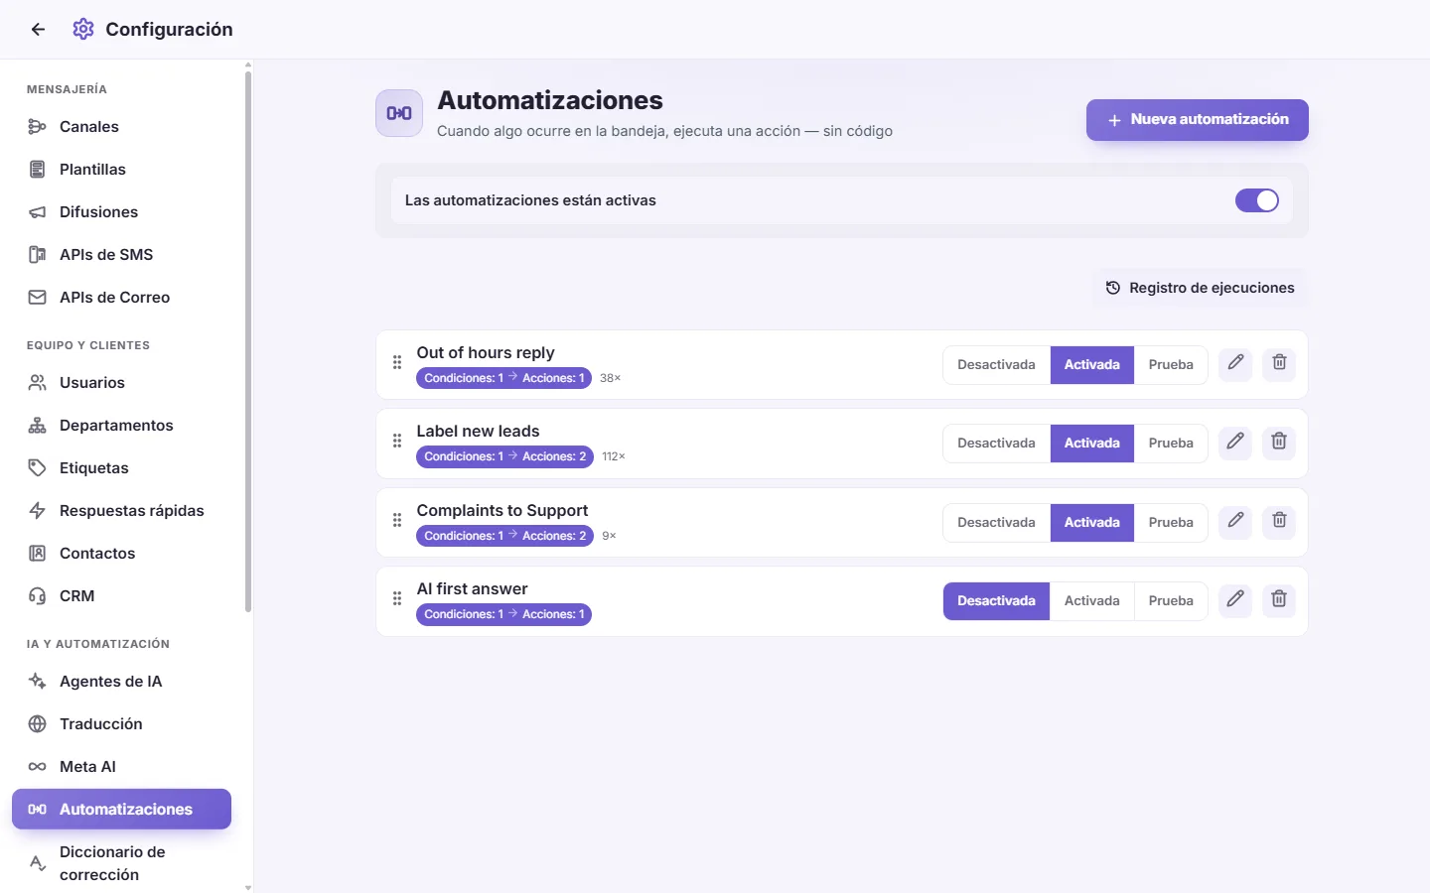Viewport: 1430px width, 893px height.
Task: Click drag handle of AI first answer
Action: [397, 599]
